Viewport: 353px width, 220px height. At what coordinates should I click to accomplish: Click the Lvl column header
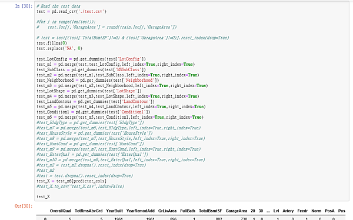click(x=277, y=211)
